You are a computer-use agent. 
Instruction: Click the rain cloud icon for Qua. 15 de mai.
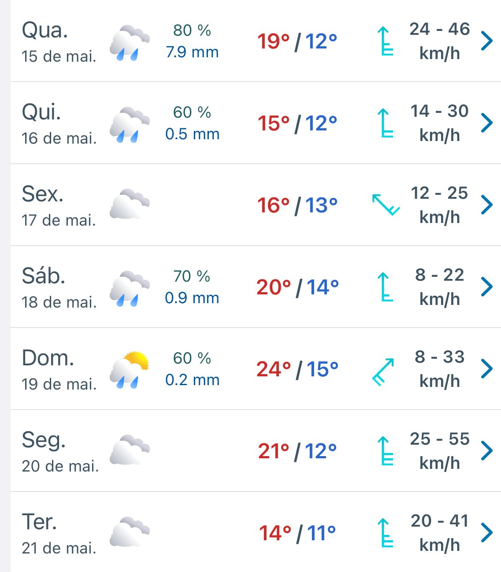click(130, 42)
